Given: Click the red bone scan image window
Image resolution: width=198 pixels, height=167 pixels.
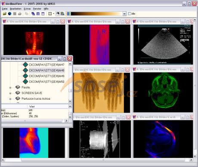Looking at the screenshot, I should tap(34, 40).
